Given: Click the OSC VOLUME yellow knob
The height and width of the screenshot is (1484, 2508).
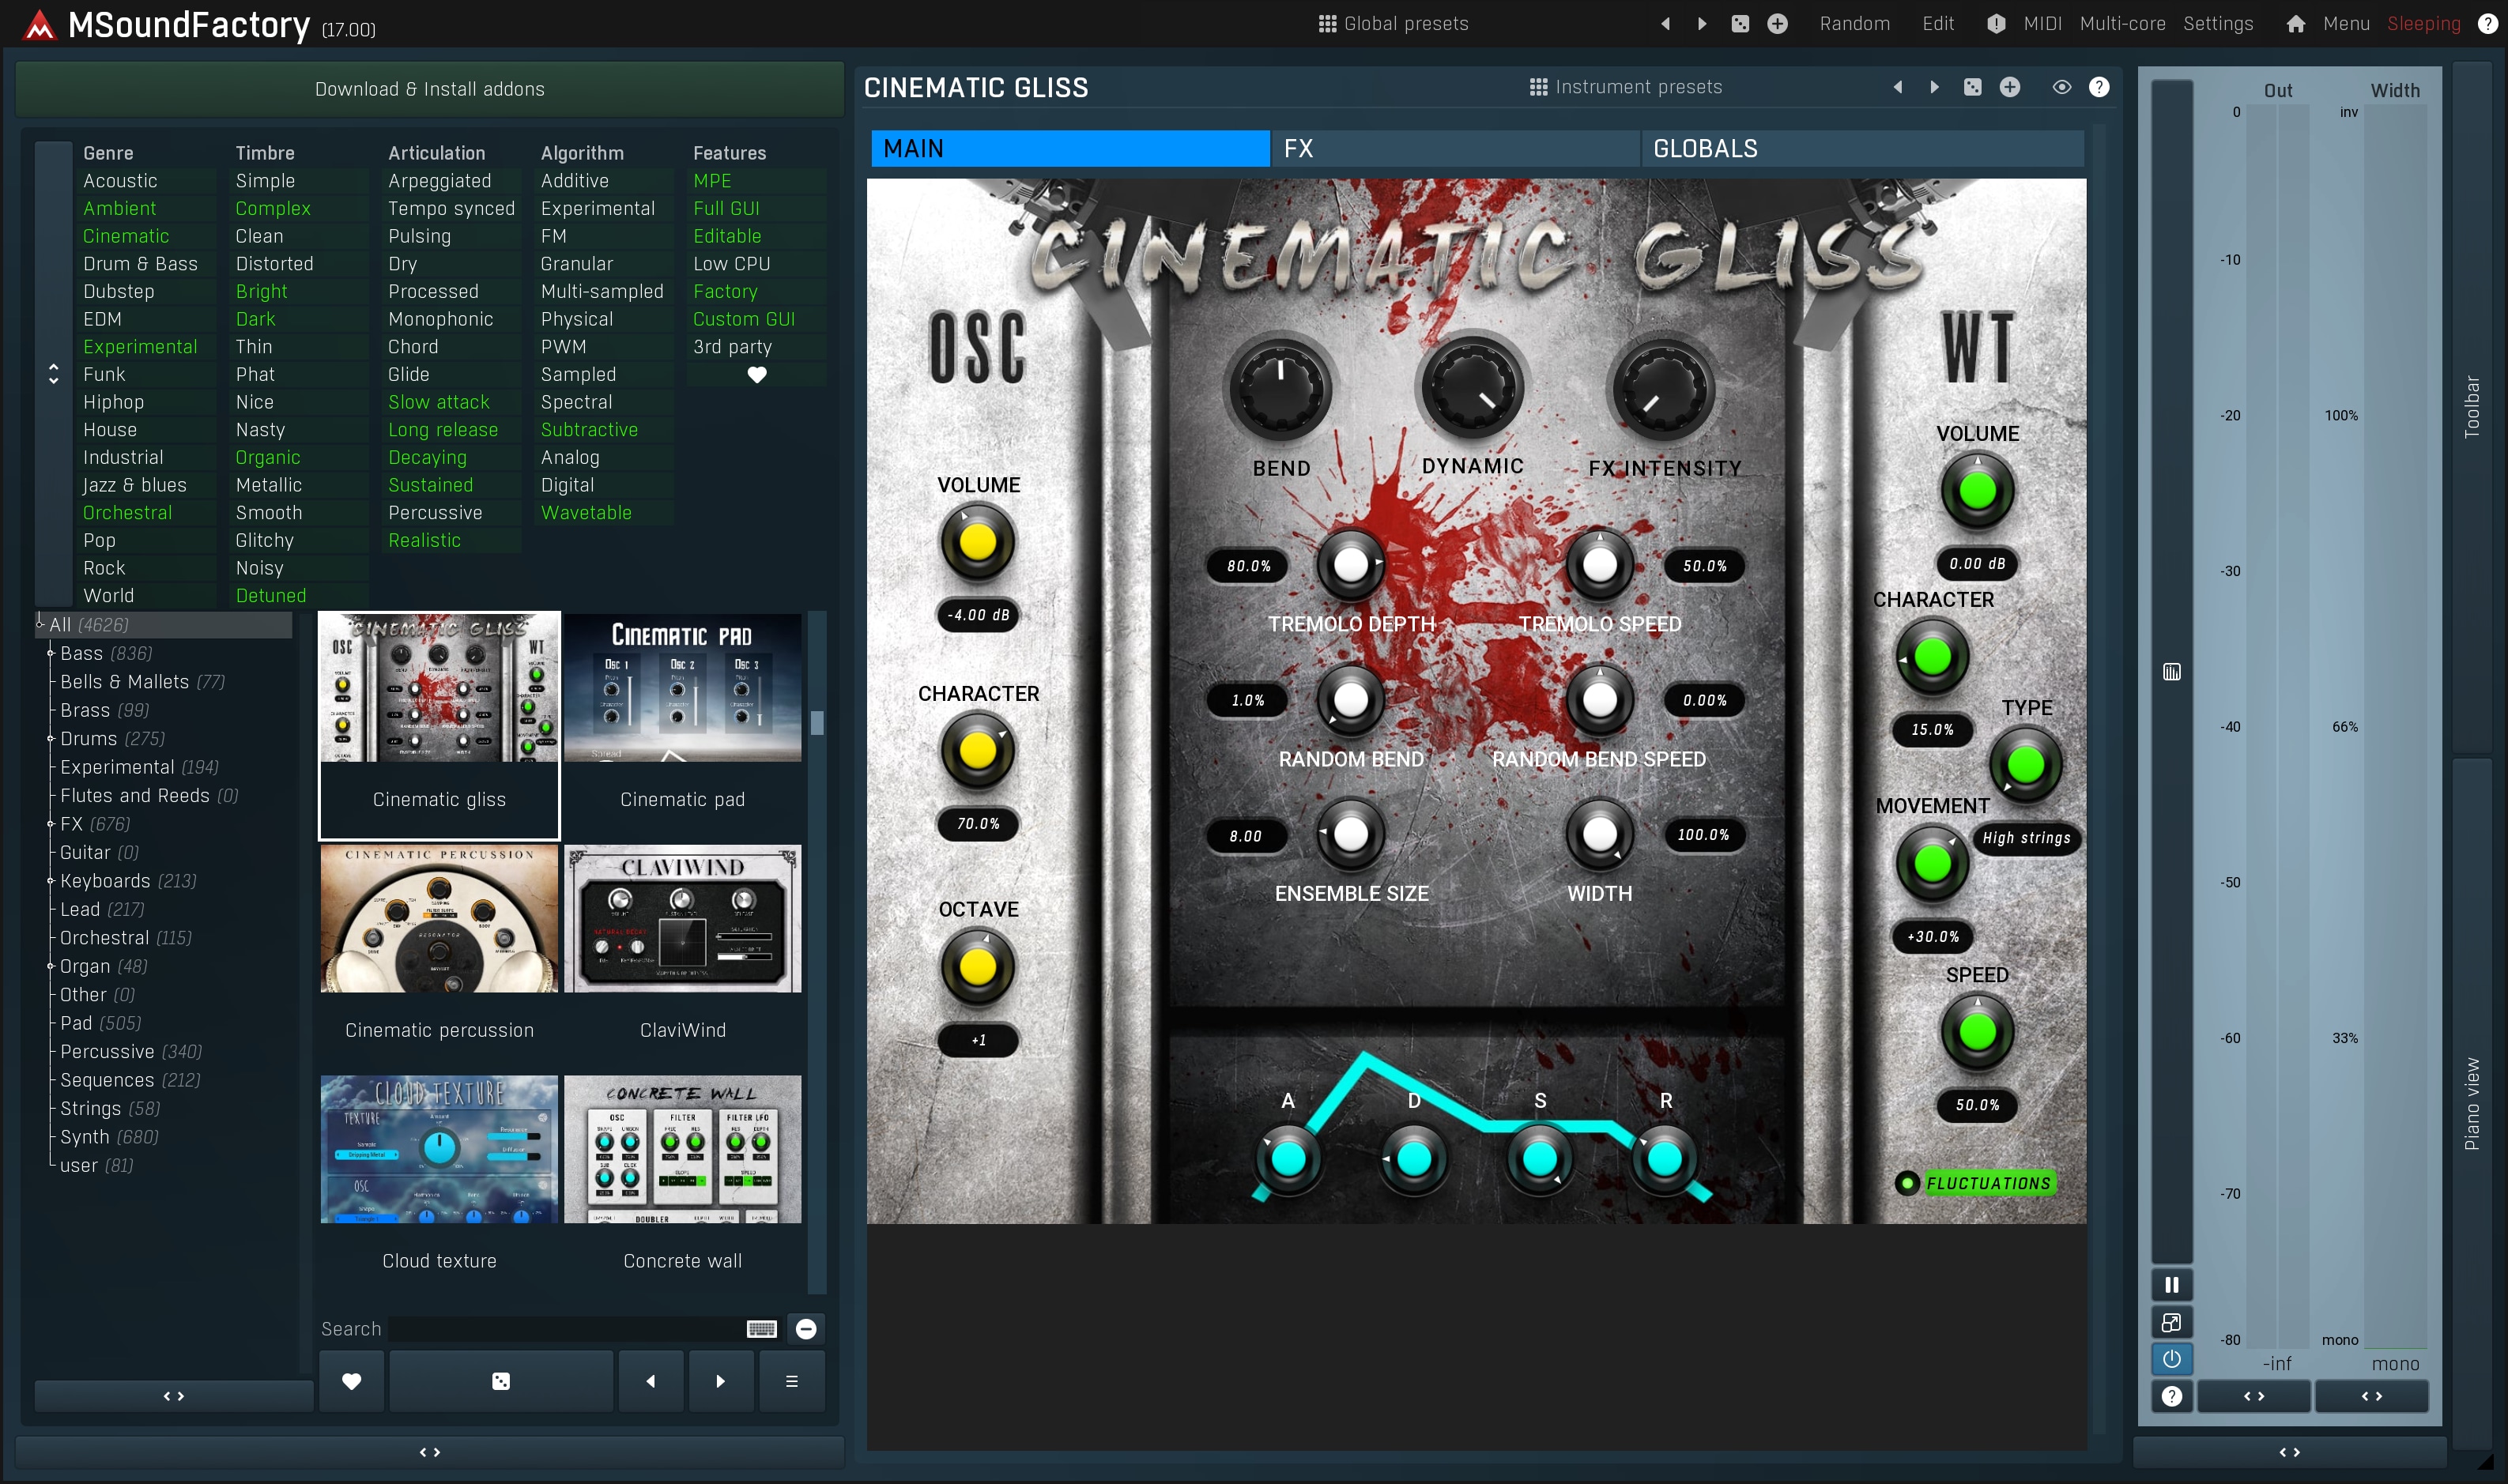Looking at the screenshot, I should click(977, 543).
